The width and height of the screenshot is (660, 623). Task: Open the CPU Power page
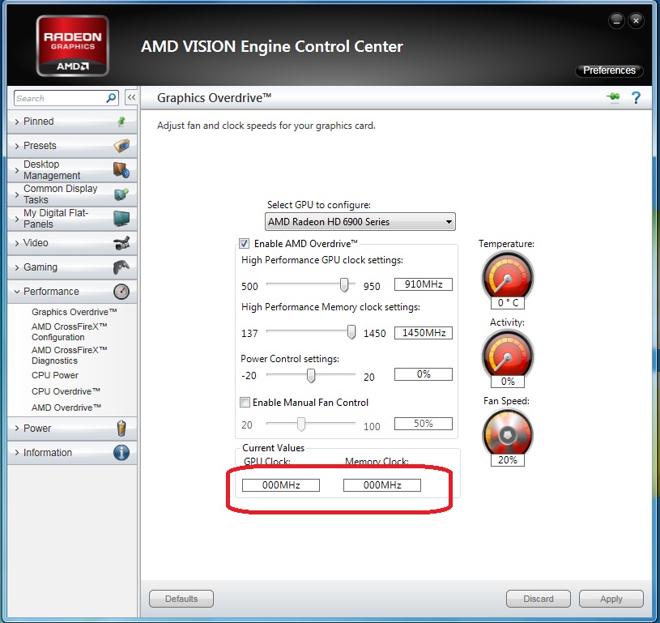pos(55,375)
